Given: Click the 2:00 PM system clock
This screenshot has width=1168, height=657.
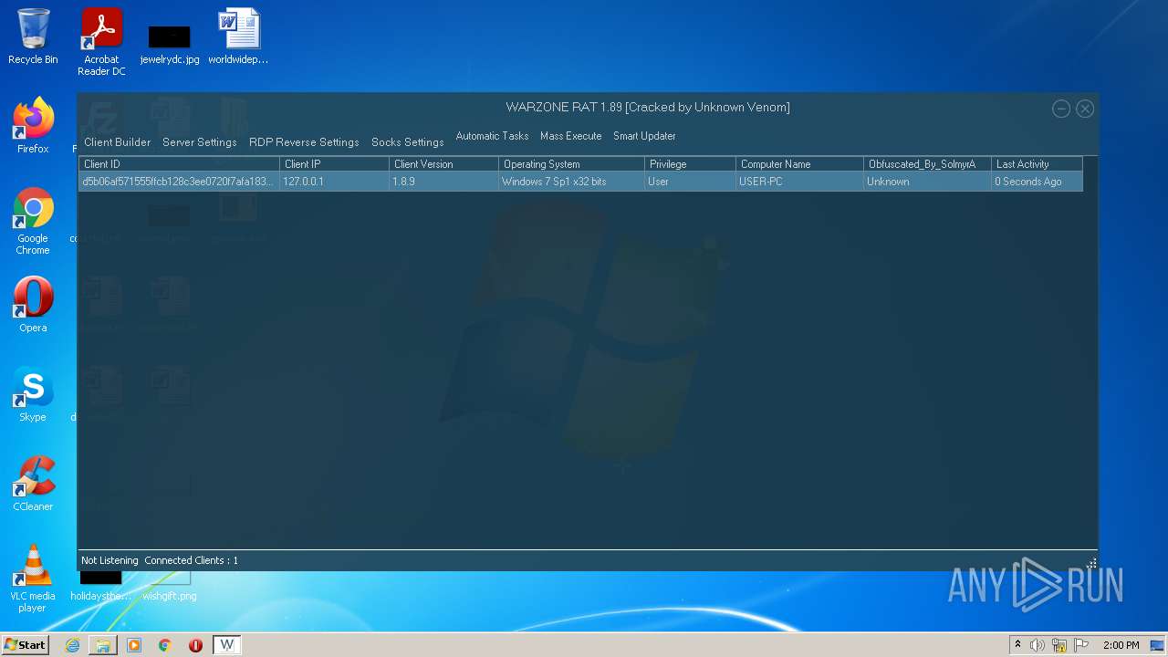Looking at the screenshot, I should 1121,645.
